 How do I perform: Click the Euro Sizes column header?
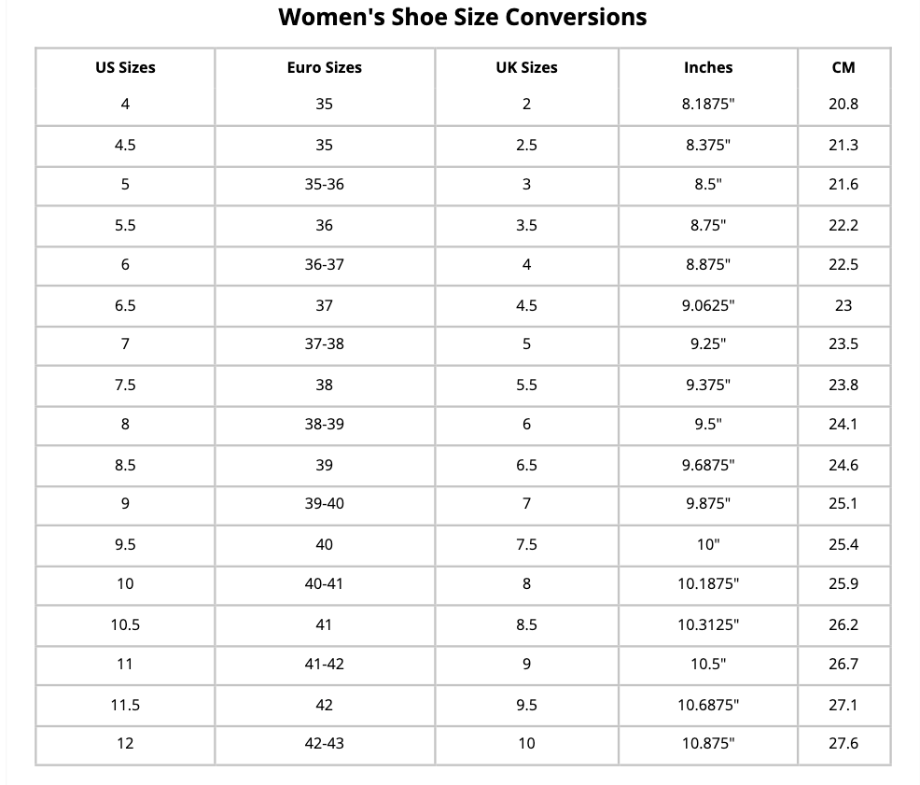tap(324, 67)
